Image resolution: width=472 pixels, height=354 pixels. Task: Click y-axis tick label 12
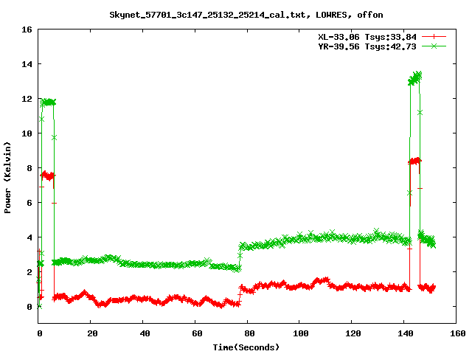coord(27,99)
